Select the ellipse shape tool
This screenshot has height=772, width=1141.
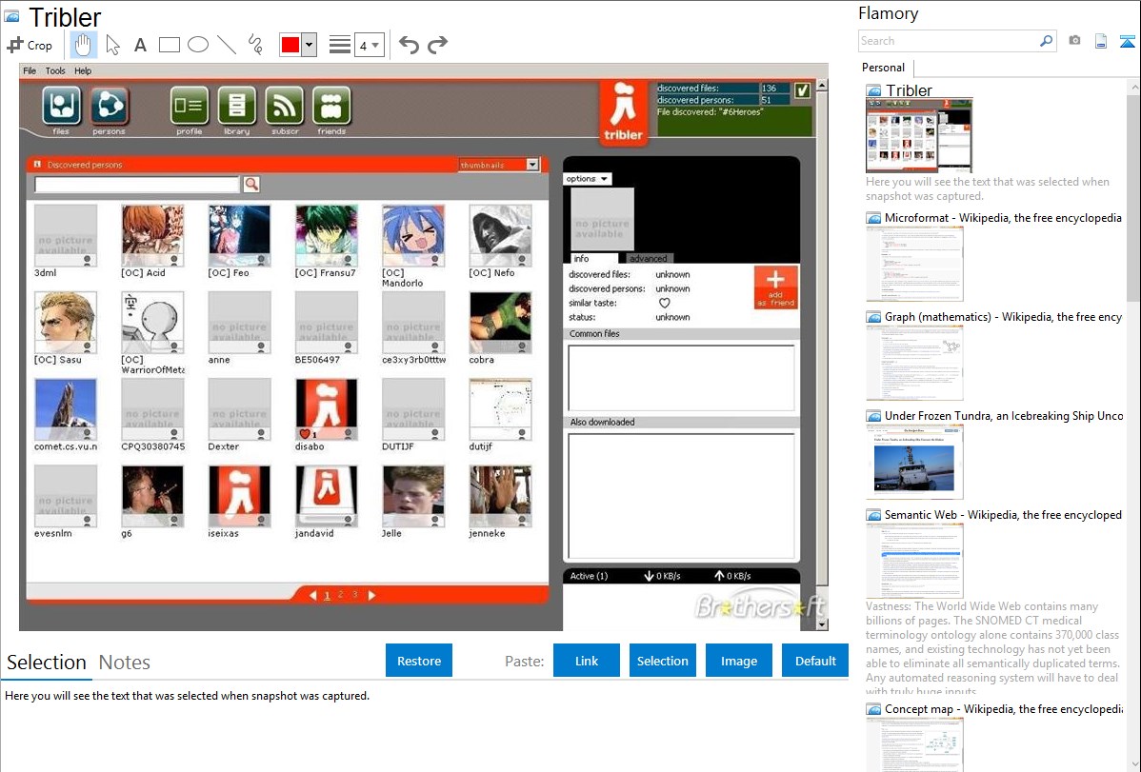tap(198, 45)
